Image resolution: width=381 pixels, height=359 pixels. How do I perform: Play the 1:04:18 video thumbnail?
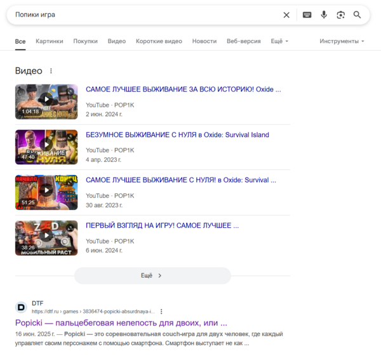tap(46, 101)
